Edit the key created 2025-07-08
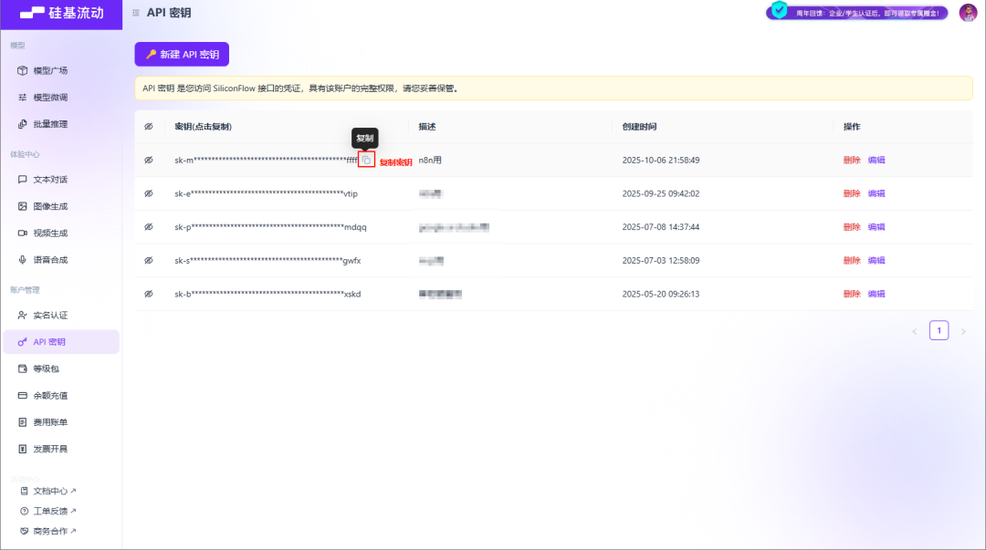The height and width of the screenshot is (550, 986). [x=876, y=227]
